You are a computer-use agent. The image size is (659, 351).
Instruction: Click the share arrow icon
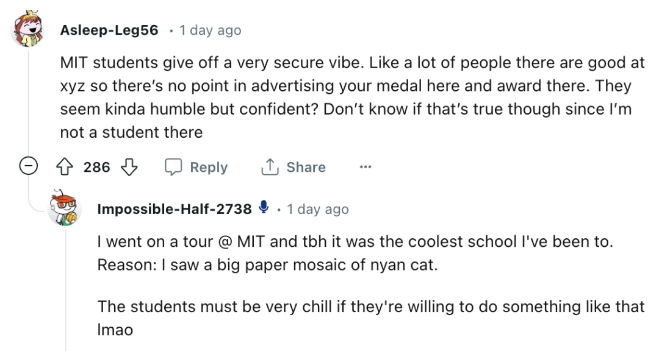(x=269, y=167)
